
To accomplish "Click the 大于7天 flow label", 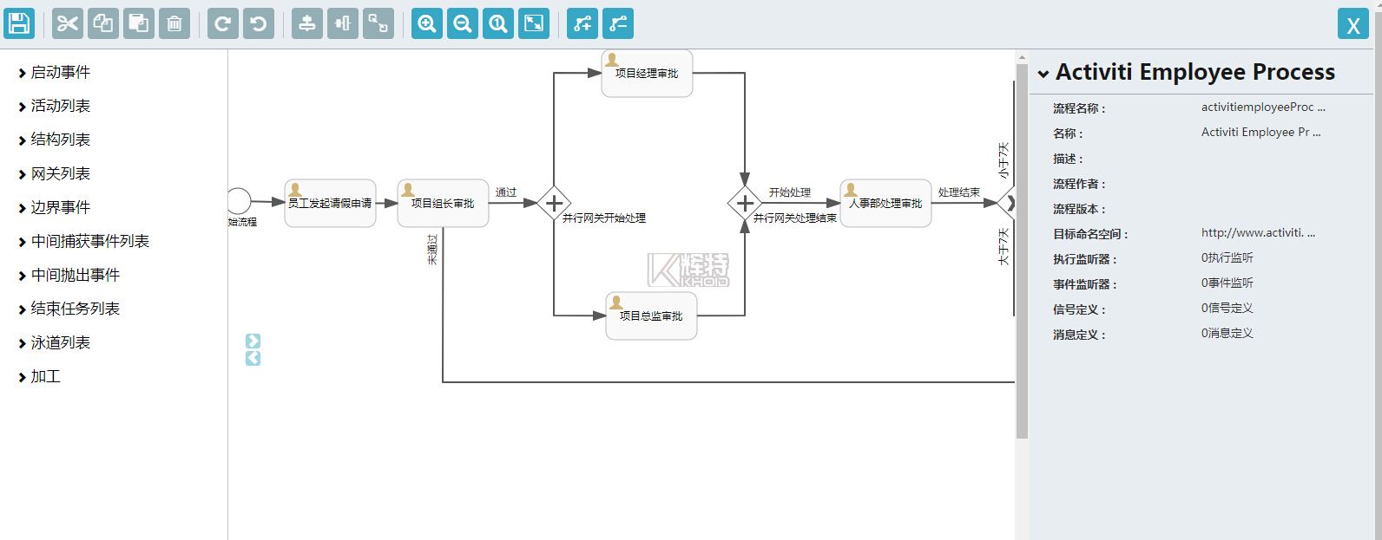I will click(1004, 247).
